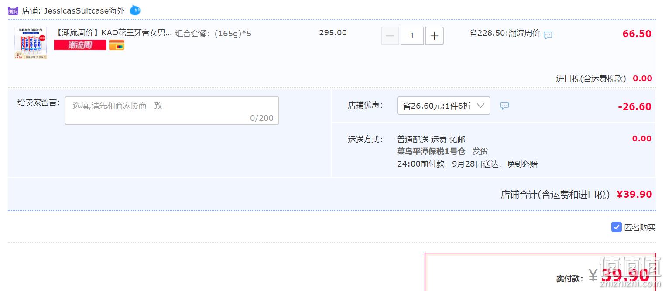This screenshot has height=291, width=665.
Task: Open the KAO toothpaste product thumbnail
Action: [31, 43]
